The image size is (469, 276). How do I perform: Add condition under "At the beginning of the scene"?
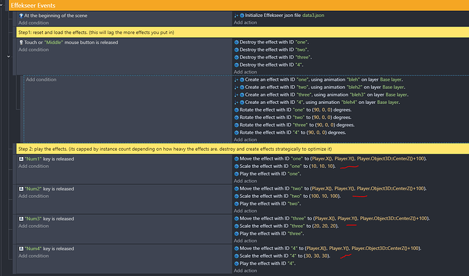pos(33,22)
